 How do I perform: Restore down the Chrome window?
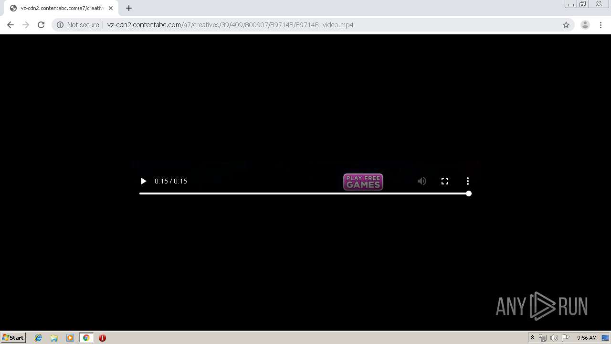pyautogui.click(x=583, y=4)
